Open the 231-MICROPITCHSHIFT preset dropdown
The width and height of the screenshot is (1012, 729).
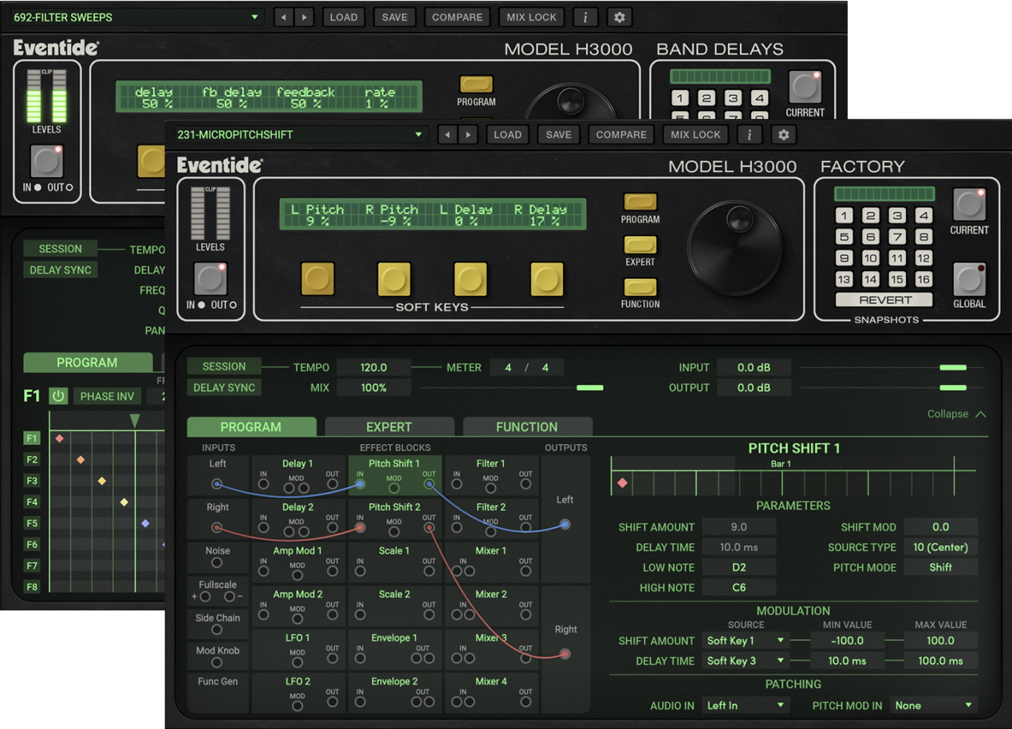point(299,135)
